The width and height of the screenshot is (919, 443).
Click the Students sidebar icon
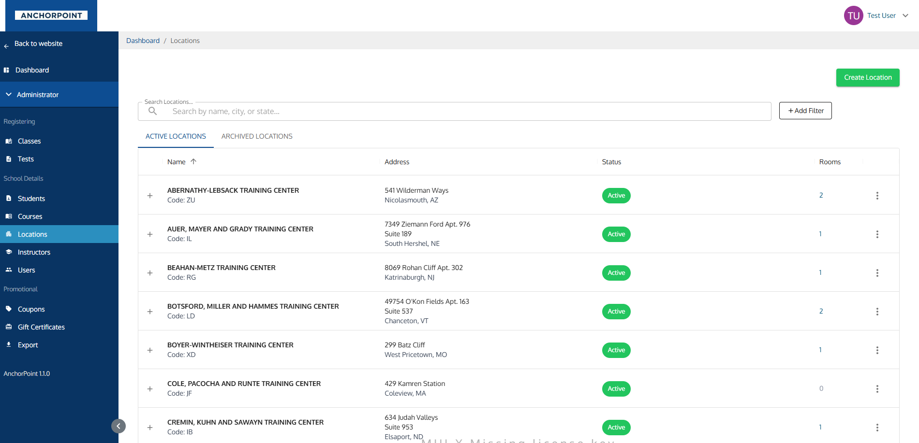pos(9,198)
